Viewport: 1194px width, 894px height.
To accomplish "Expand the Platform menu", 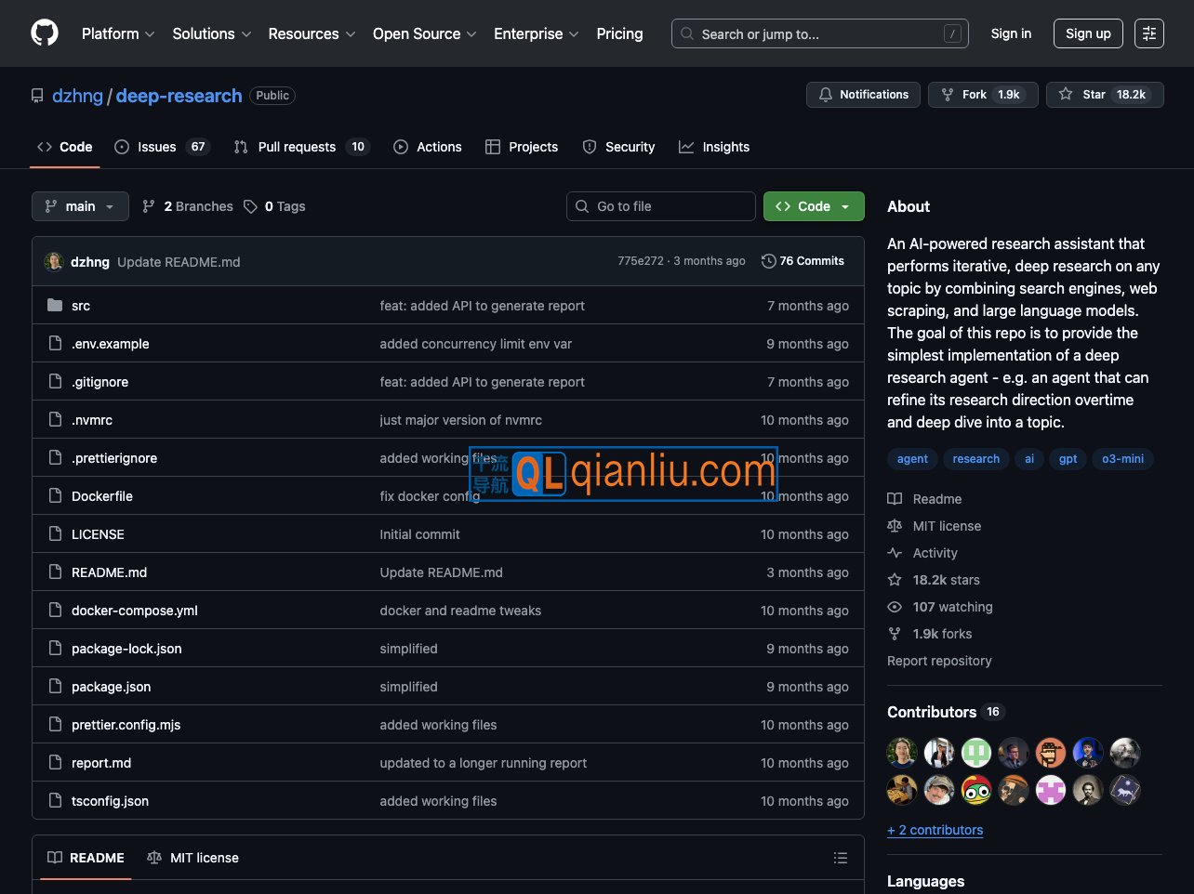I will click(x=118, y=33).
